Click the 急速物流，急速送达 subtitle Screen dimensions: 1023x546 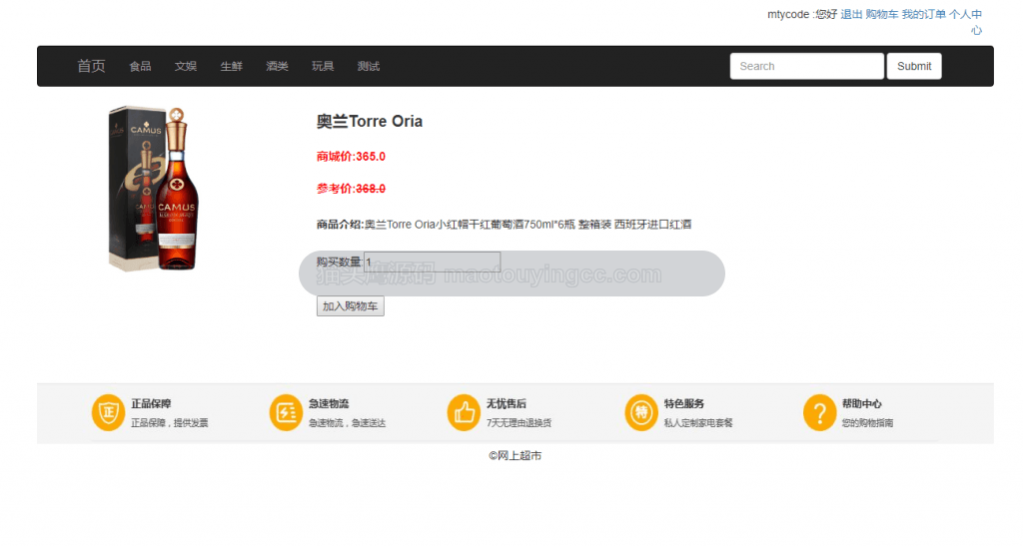[x=347, y=423]
